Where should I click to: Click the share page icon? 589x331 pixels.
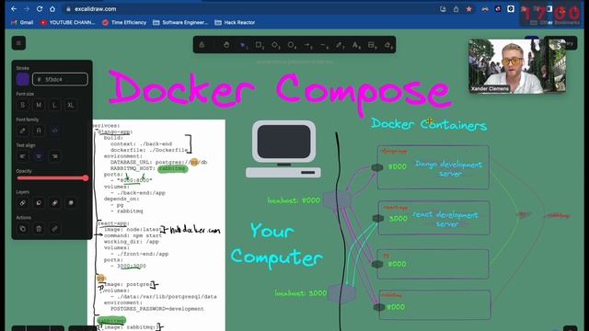pos(456,9)
